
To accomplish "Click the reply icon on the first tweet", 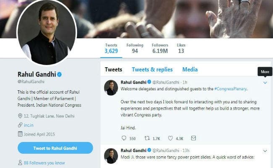I will [x=123, y=138].
